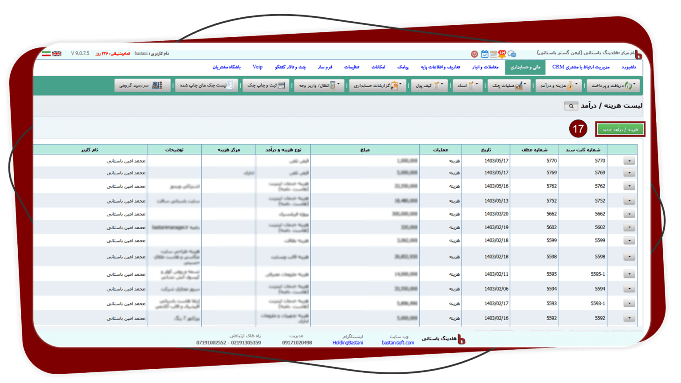Expand the row actions dropdown for 5762
The height and width of the screenshot is (383, 681).
[629, 186]
